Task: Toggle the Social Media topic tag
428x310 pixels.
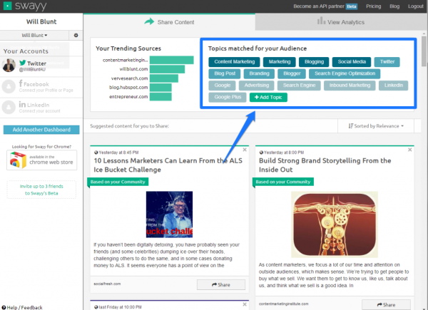Action: coord(352,62)
